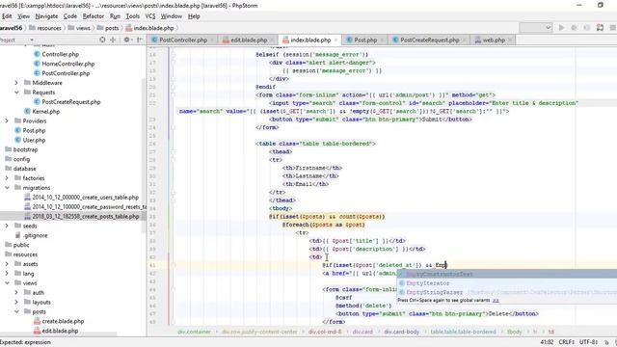This screenshot has width=617, height=347.
Task: Click table.table.table-bordered in bottom breadcrumb
Action: [463, 332]
